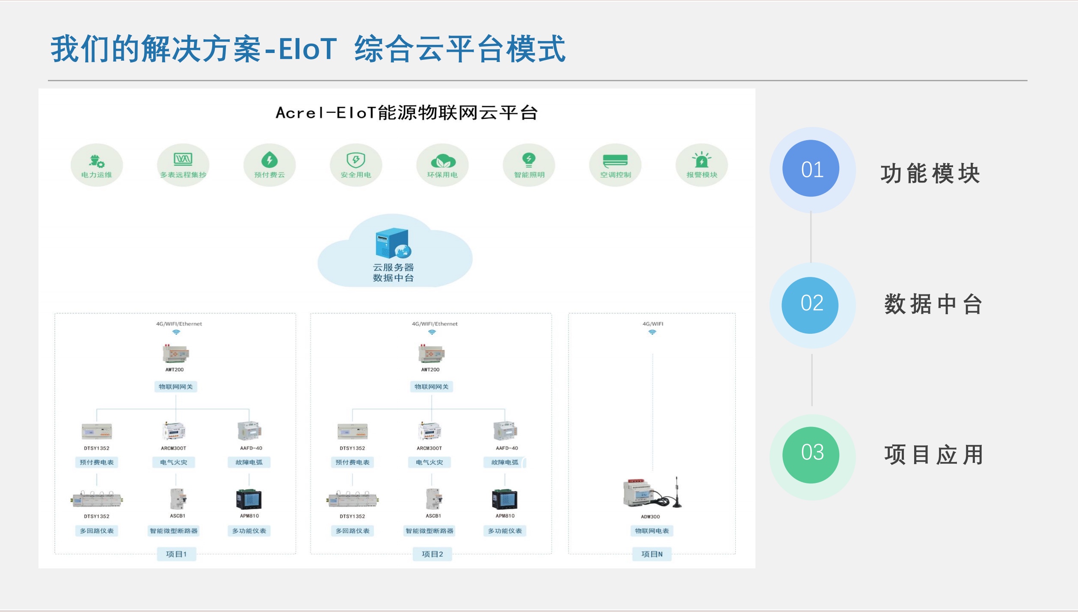Select the 物联网网关 tag in 项目1
1078x612 pixels.
[176, 387]
